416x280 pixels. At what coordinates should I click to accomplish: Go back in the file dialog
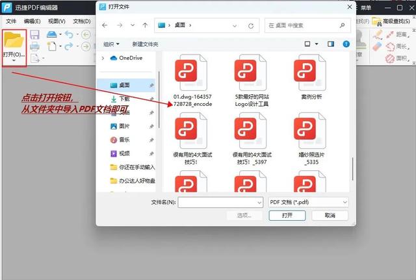click(x=105, y=25)
